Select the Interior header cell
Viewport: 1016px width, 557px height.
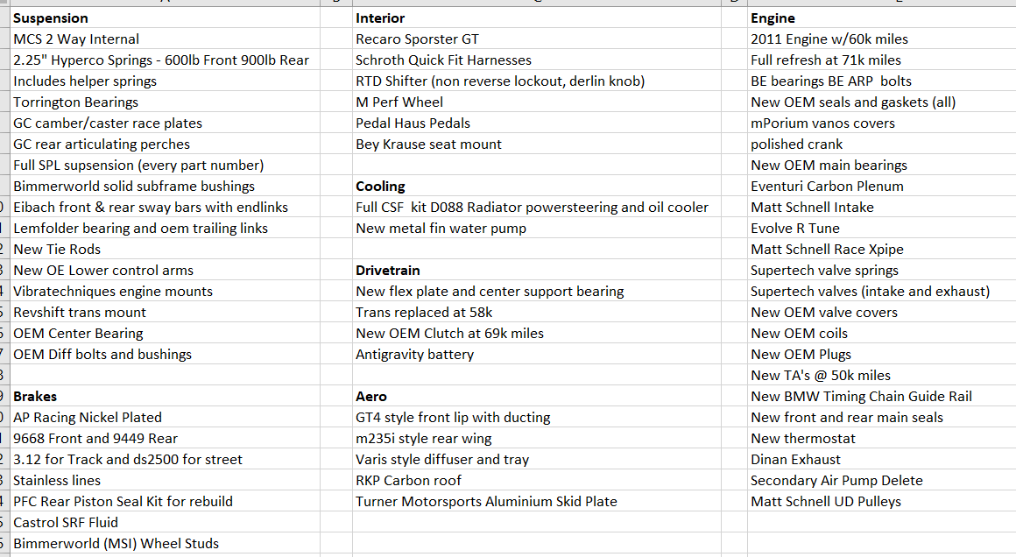click(537, 18)
